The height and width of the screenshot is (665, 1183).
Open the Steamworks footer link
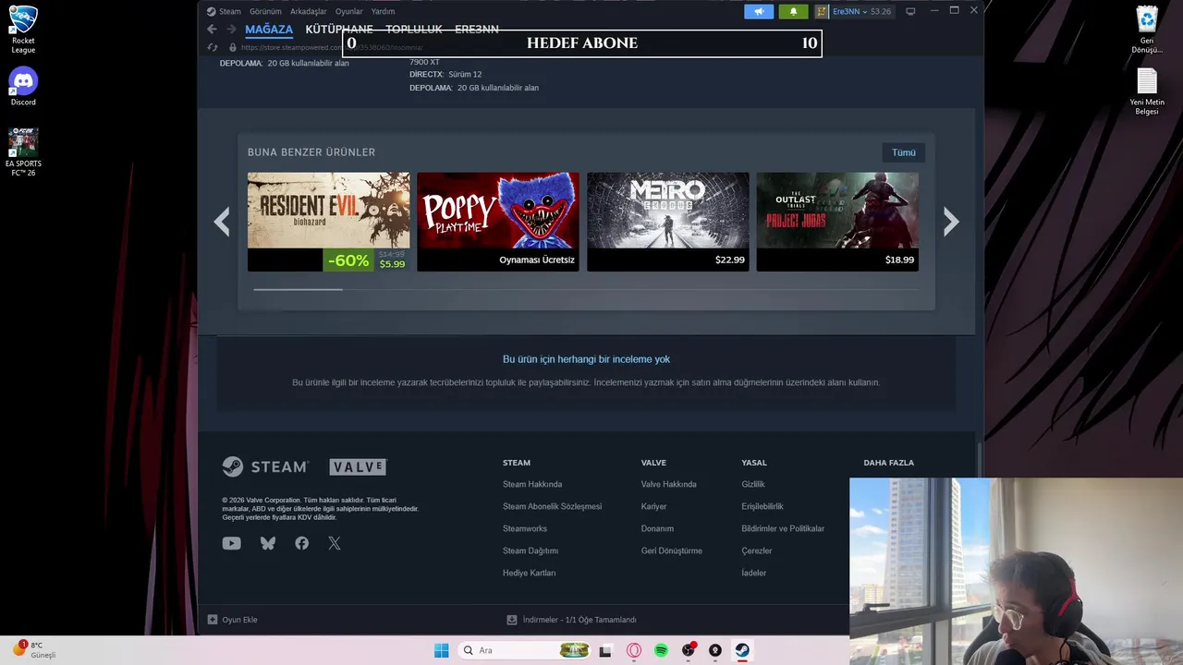coord(525,528)
